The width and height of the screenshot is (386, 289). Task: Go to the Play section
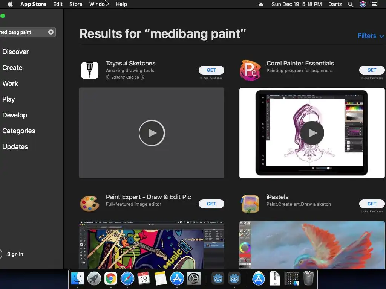pyautogui.click(x=9, y=99)
